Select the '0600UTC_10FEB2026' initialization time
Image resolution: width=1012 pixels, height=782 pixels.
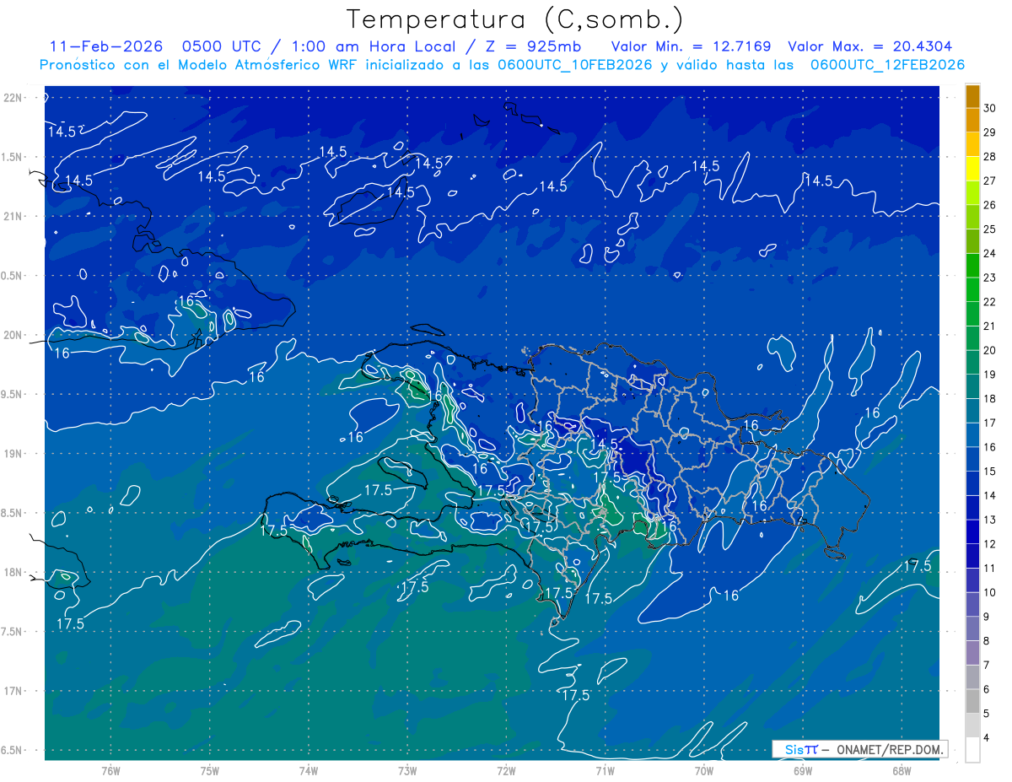tap(575, 65)
